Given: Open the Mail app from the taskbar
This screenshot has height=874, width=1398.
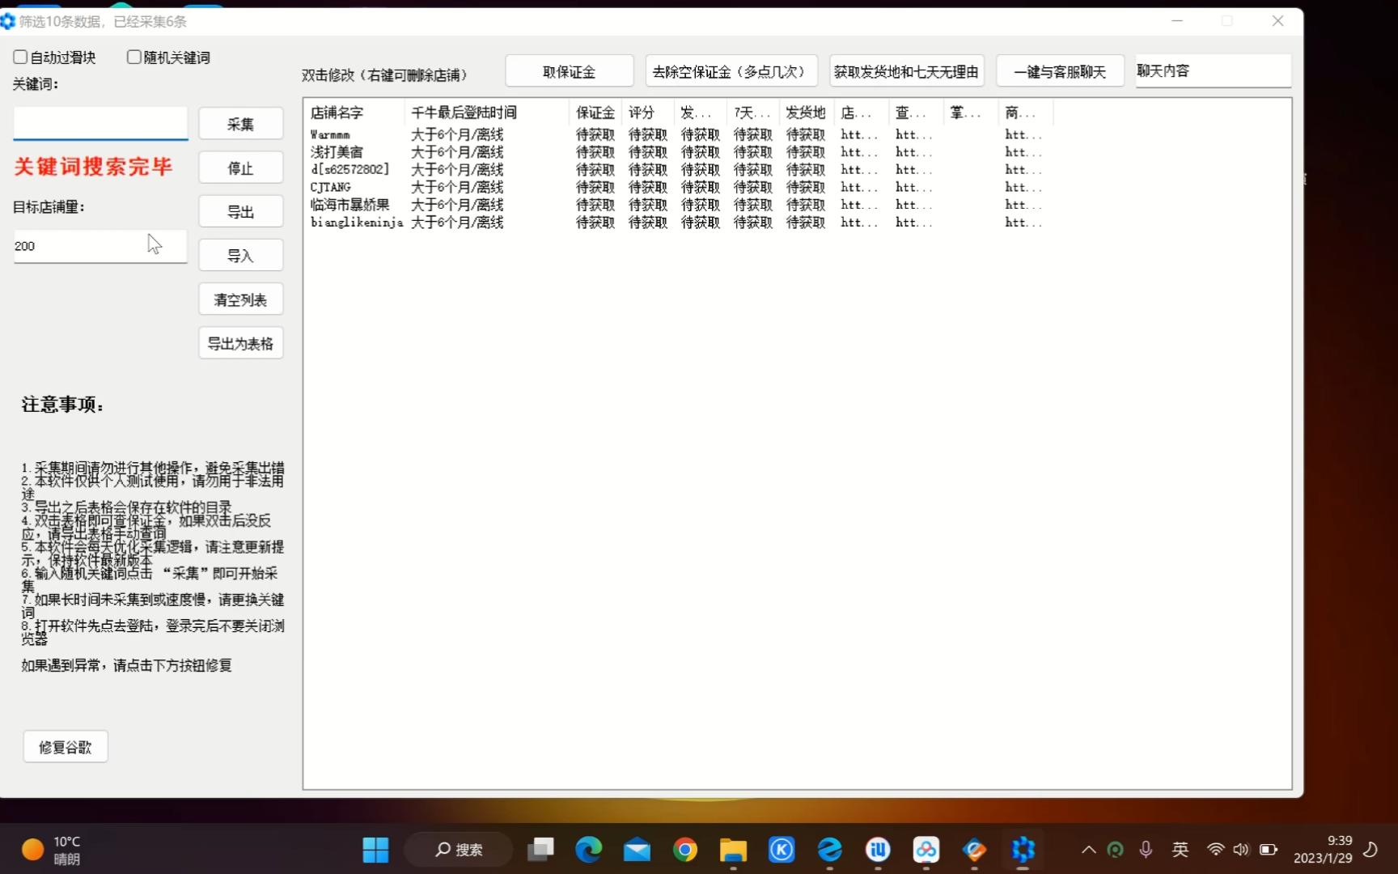Looking at the screenshot, I should coord(637,850).
